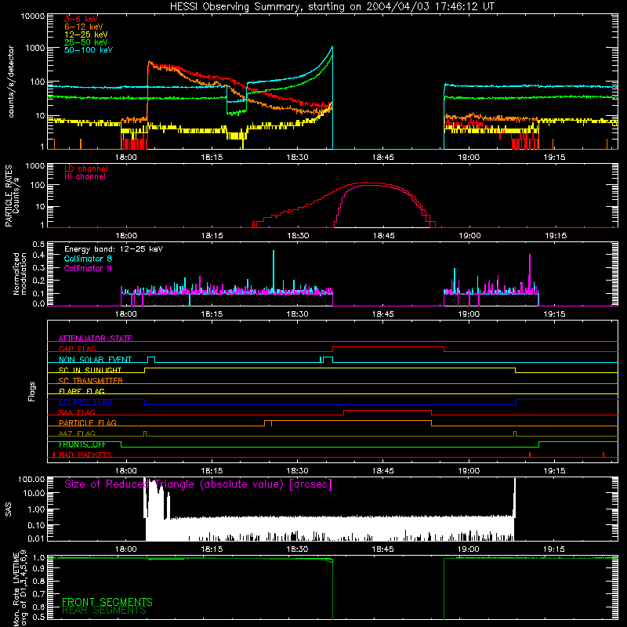Click 18:15 tick under the Flags plot
Viewport: 627px width, 627px height.
[212, 471]
